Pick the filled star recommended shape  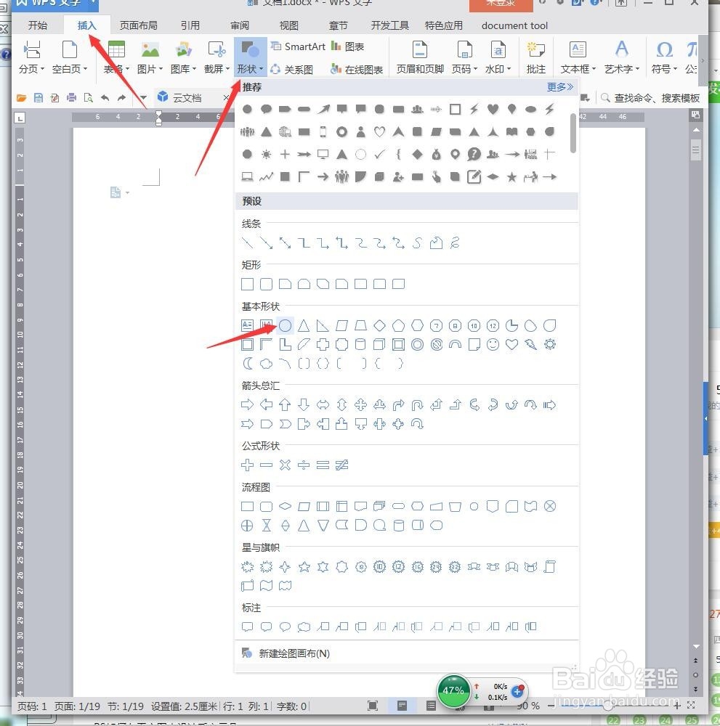pos(511,177)
